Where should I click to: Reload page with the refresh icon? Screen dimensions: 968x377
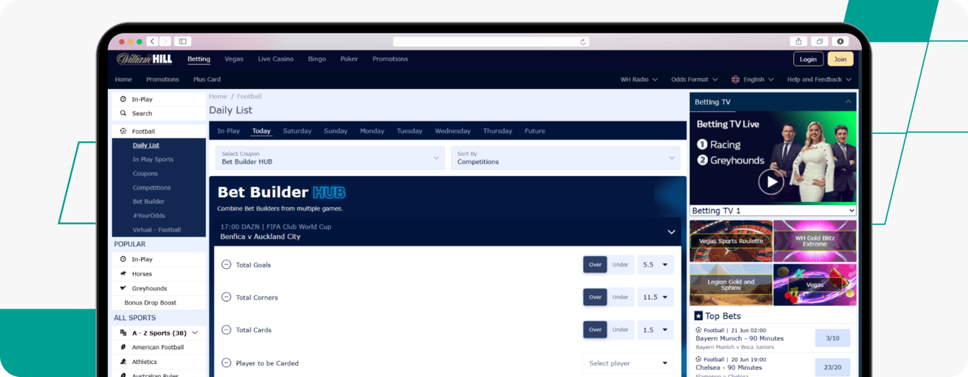(x=583, y=42)
